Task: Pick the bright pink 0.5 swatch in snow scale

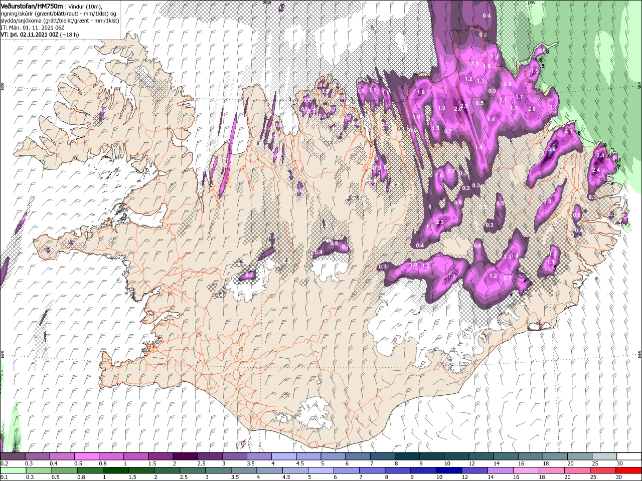Action: coord(86,456)
